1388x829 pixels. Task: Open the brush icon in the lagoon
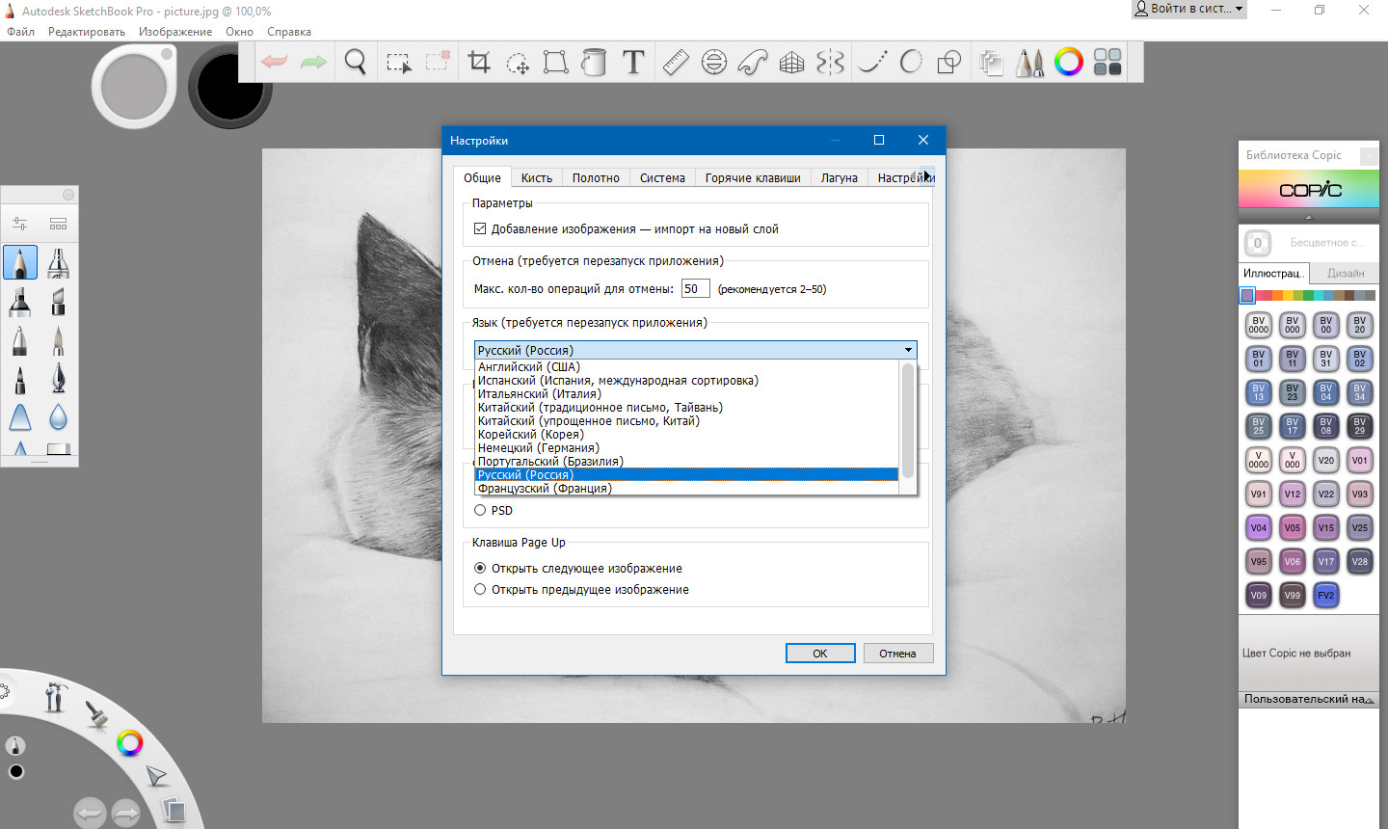96,713
